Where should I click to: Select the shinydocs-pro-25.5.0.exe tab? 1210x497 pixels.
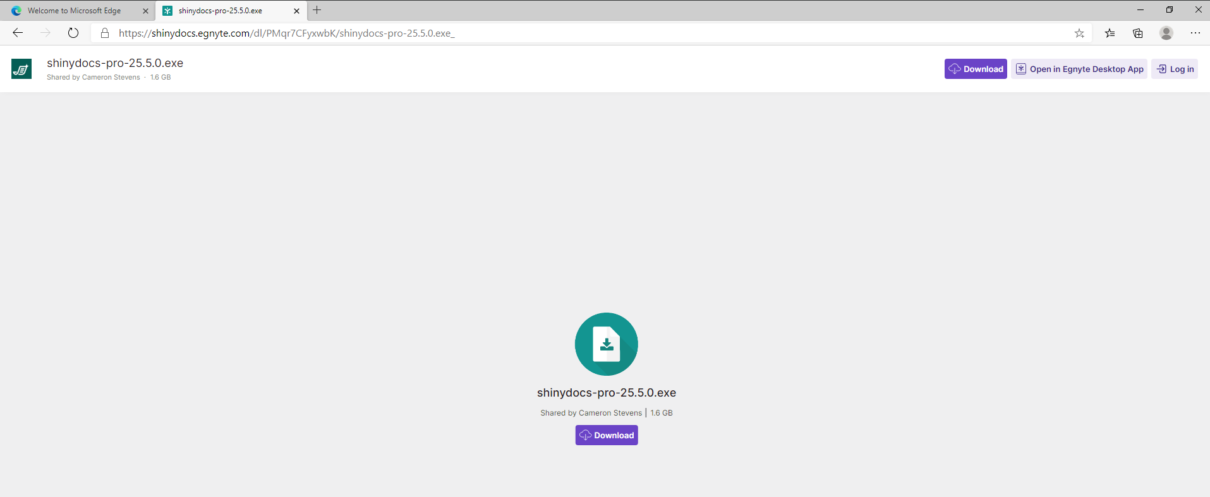(220, 11)
